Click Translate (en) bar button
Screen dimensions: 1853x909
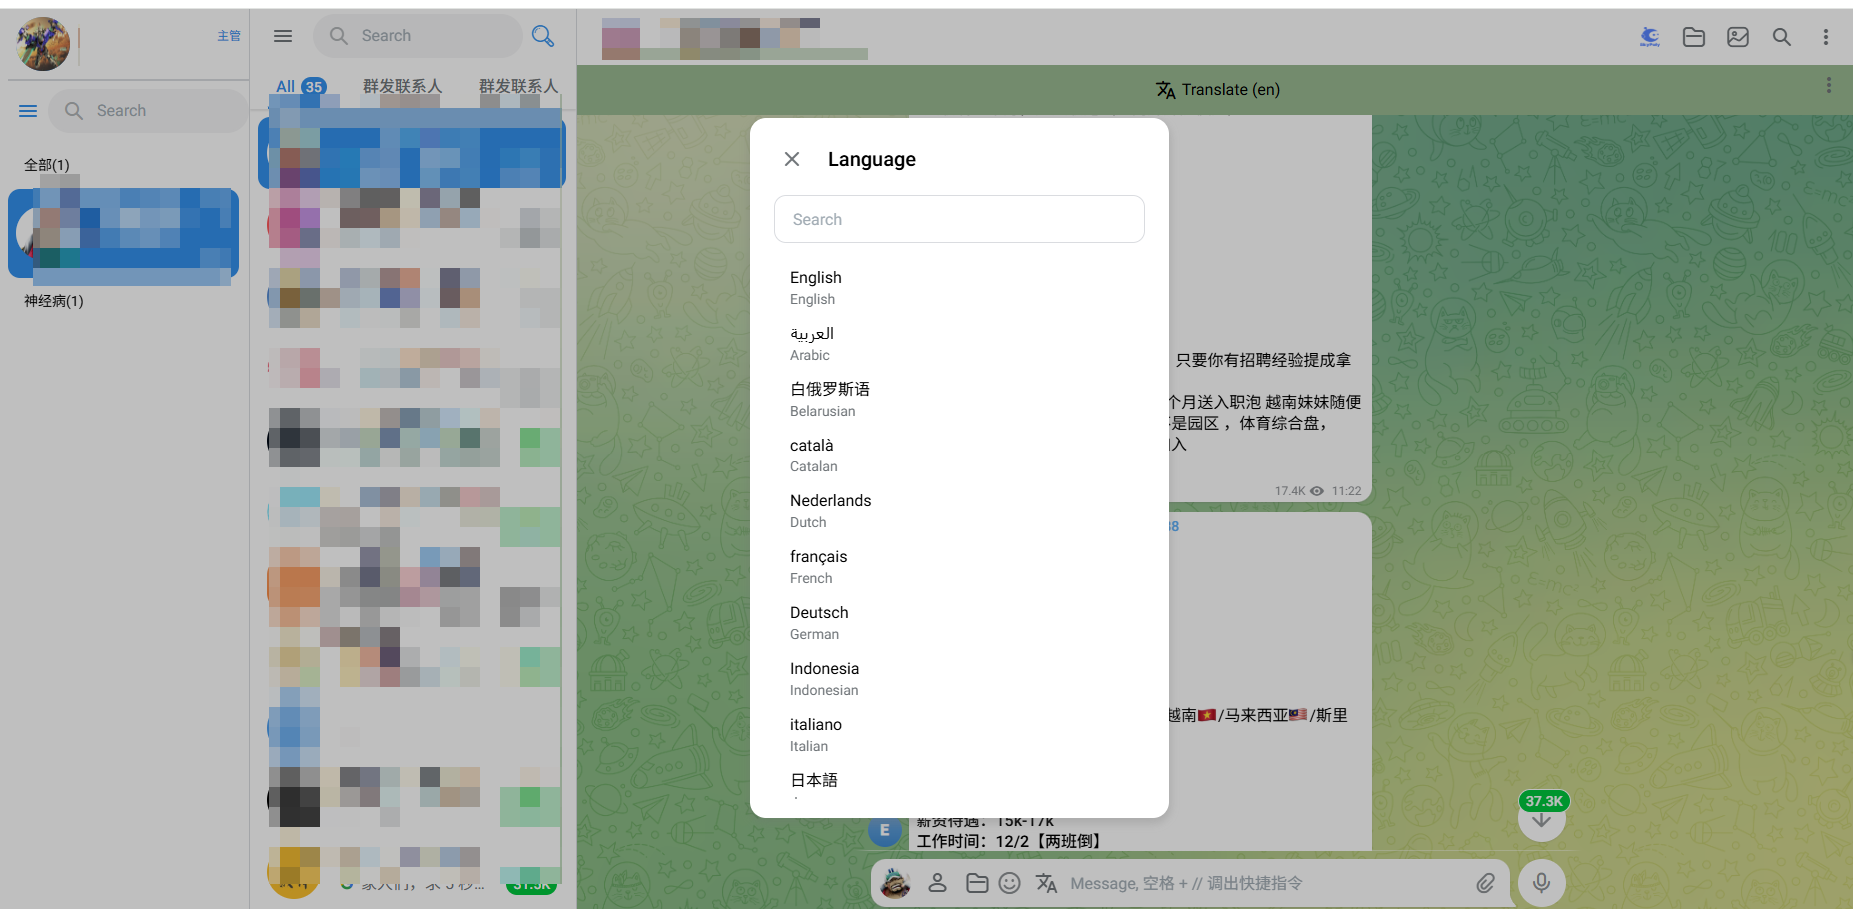point(1217,90)
